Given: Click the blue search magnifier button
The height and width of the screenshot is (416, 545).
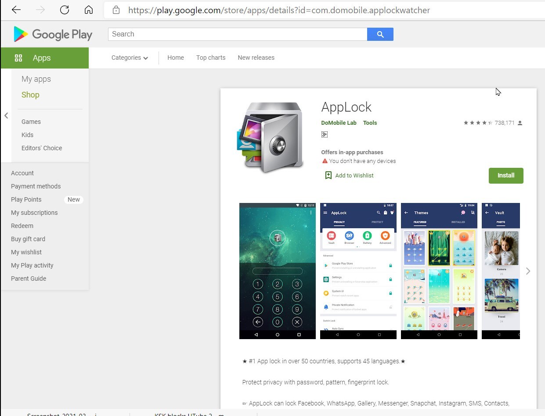Looking at the screenshot, I should pyautogui.click(x=380, y=34).
